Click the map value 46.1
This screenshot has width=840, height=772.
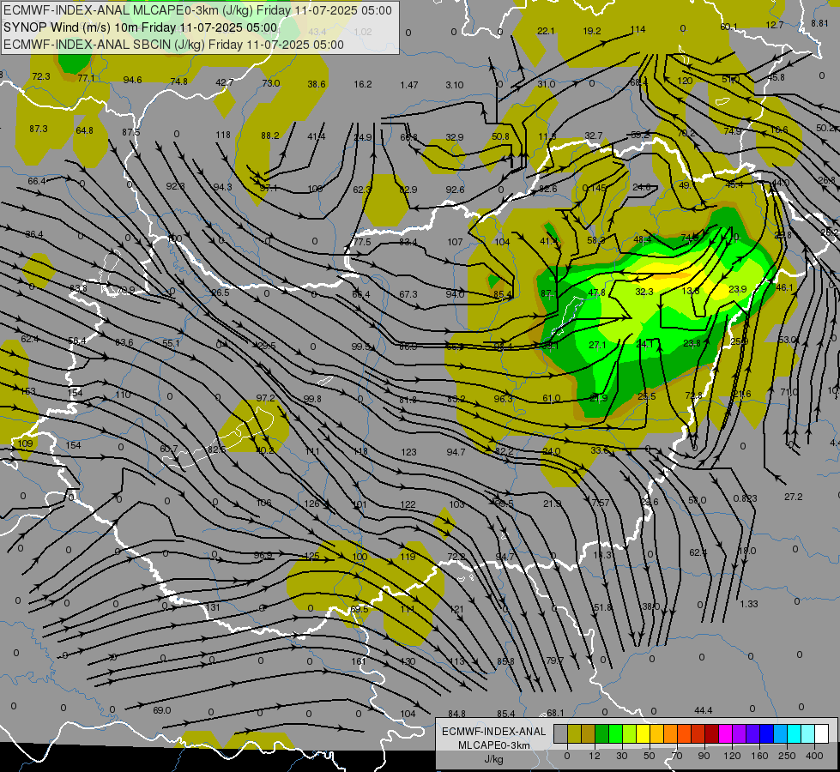coord(784,287)
